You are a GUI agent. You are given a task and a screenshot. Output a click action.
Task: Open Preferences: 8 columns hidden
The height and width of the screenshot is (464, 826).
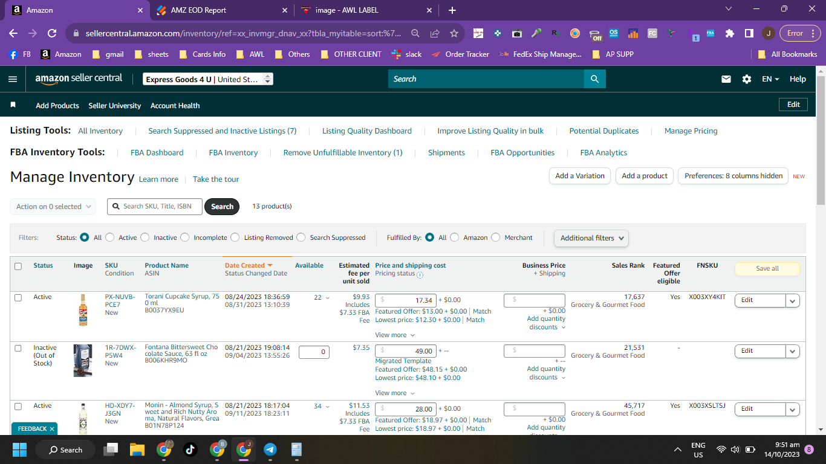733,176
